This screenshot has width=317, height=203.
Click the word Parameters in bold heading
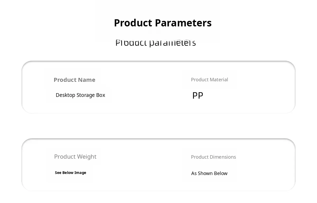(x=183, y=23)
